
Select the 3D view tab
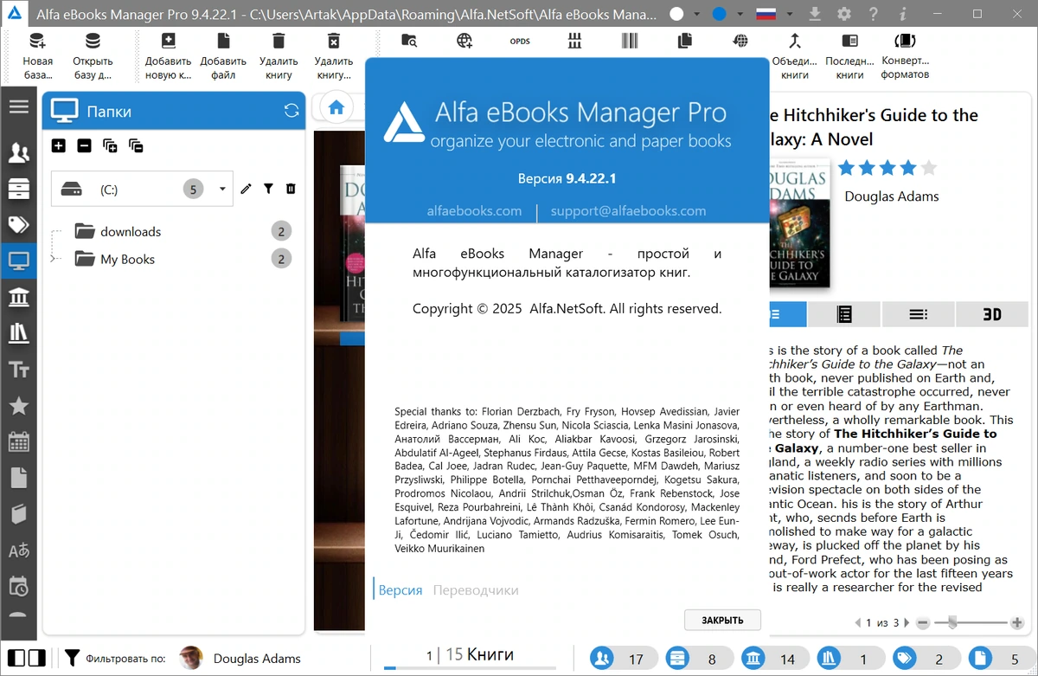(992, 314)
